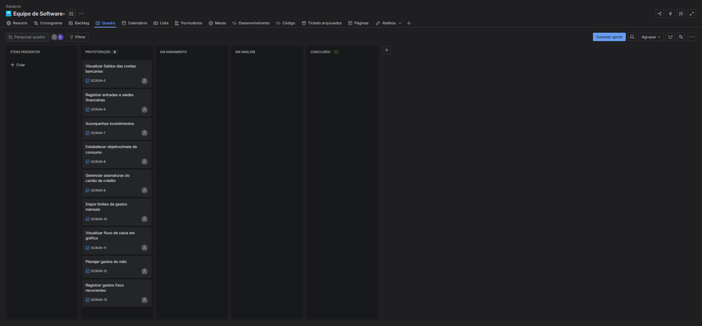This screenshot has width=702, height=326.
Task: Open the insights chart icon
Action: [670, 37]
